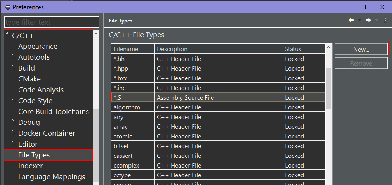The image size is (392, 185).
Task: Expand the Docker Container node
Action: (x=13, y=131)
